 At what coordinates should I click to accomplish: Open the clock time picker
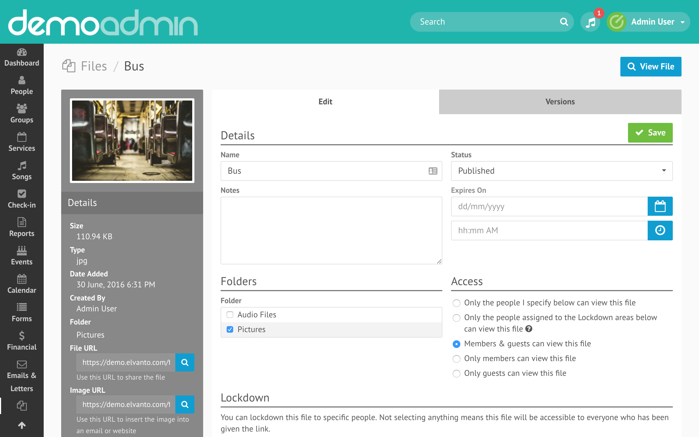coord(660,230)
